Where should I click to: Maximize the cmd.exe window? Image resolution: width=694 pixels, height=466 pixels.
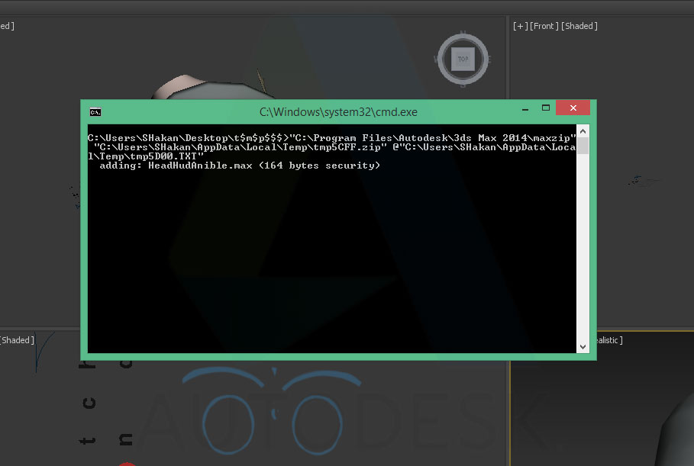(x=546, y=108)
